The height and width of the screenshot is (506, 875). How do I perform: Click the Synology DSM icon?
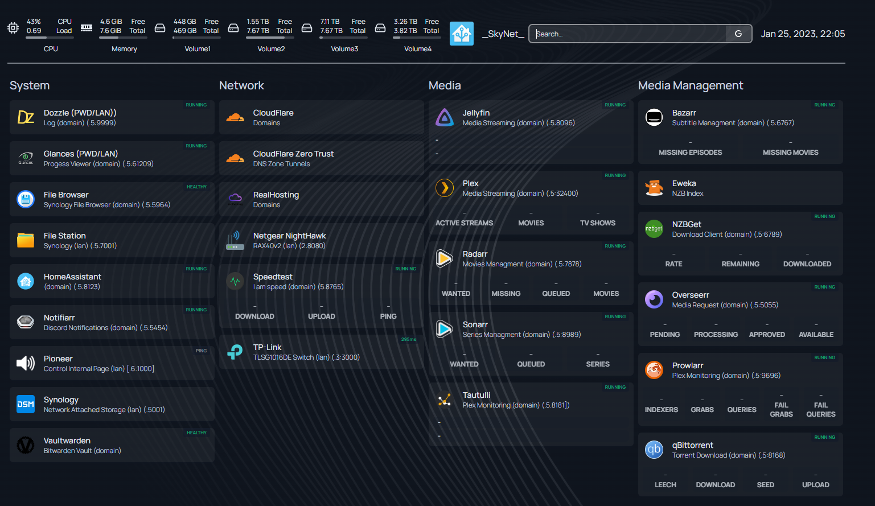[26, 404]
